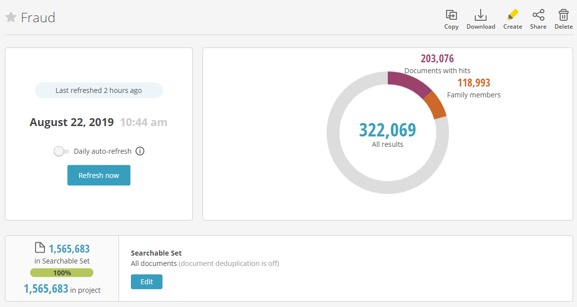
Task: Click the Copy icon in the toolbar
Action: [x=451, y=15]
